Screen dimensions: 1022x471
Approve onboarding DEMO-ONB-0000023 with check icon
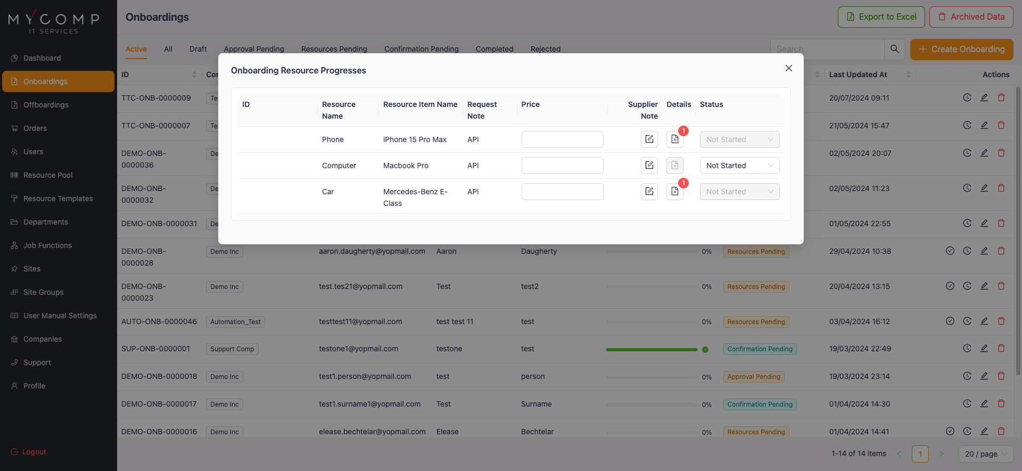tap(950, 286)
